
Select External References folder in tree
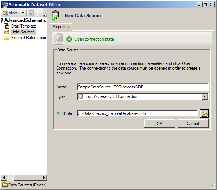29,38
